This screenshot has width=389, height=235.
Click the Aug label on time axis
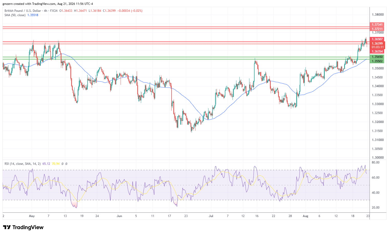(306, 216)
